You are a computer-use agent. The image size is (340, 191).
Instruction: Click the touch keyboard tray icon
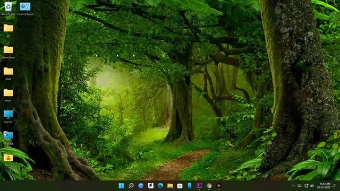(x=300, y=186)
